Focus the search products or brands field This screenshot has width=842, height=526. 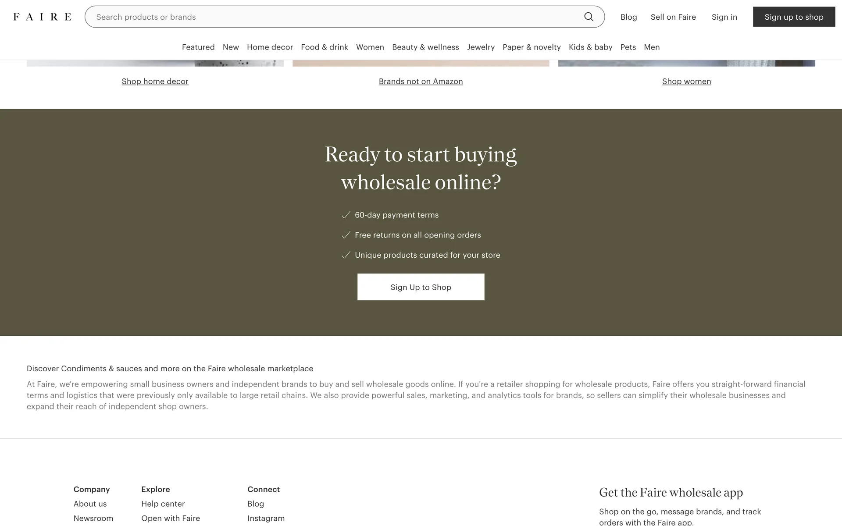pyautogui.click(x=333, y=17)
